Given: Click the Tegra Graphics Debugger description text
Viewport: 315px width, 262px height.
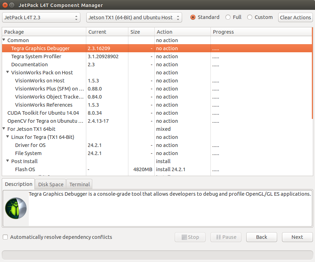Looking at the screenshot, I should coord(170,194).
